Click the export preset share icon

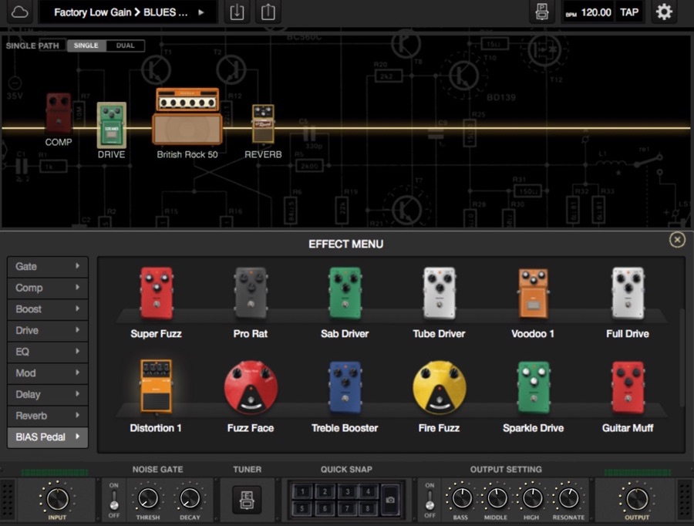[268, 12]
